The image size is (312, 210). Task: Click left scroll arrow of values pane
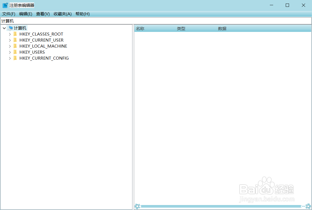[137, 206]
